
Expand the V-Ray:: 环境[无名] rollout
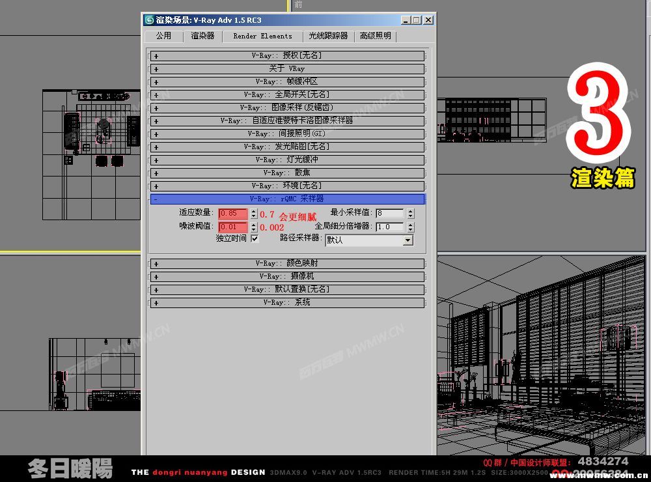coord(287,186)
